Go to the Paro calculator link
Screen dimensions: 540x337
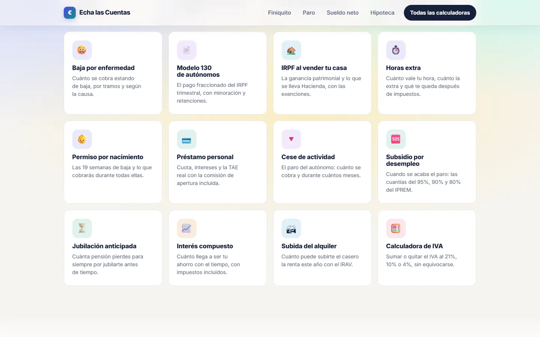click(309, 13)
